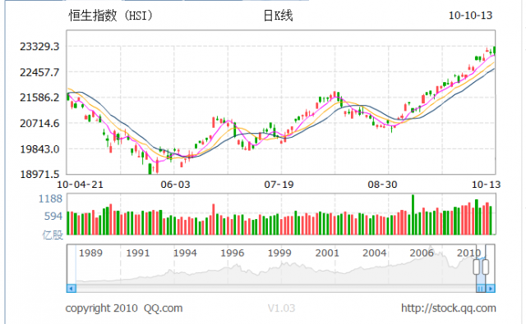Select year 1996 on the overview timeline
Viewport: 526px width, 324px height.
click(x=233, y=253)
